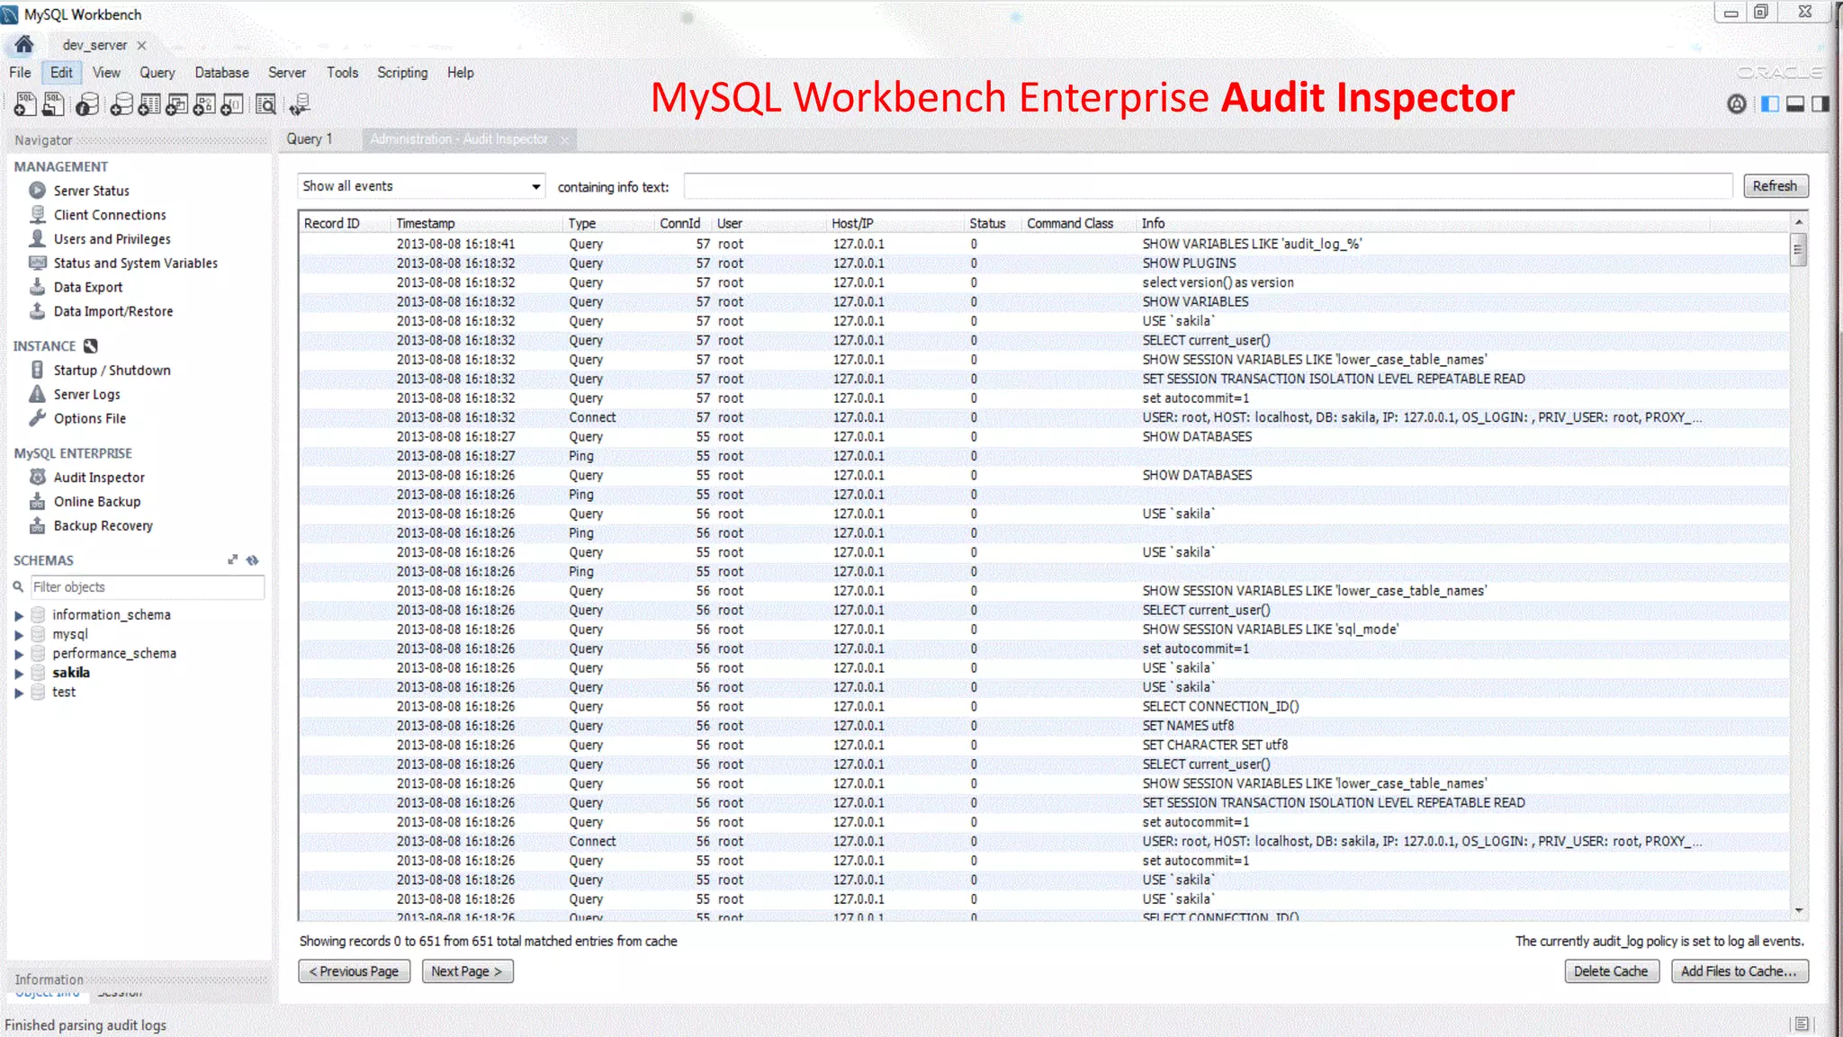Toggle the left sidebar panel
This screenshot has height=1037, width=1843.
(x=1769, y=104)
